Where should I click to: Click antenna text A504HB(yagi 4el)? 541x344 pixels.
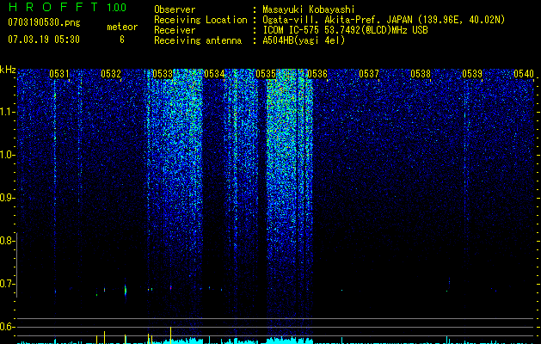tap(304, 40)
